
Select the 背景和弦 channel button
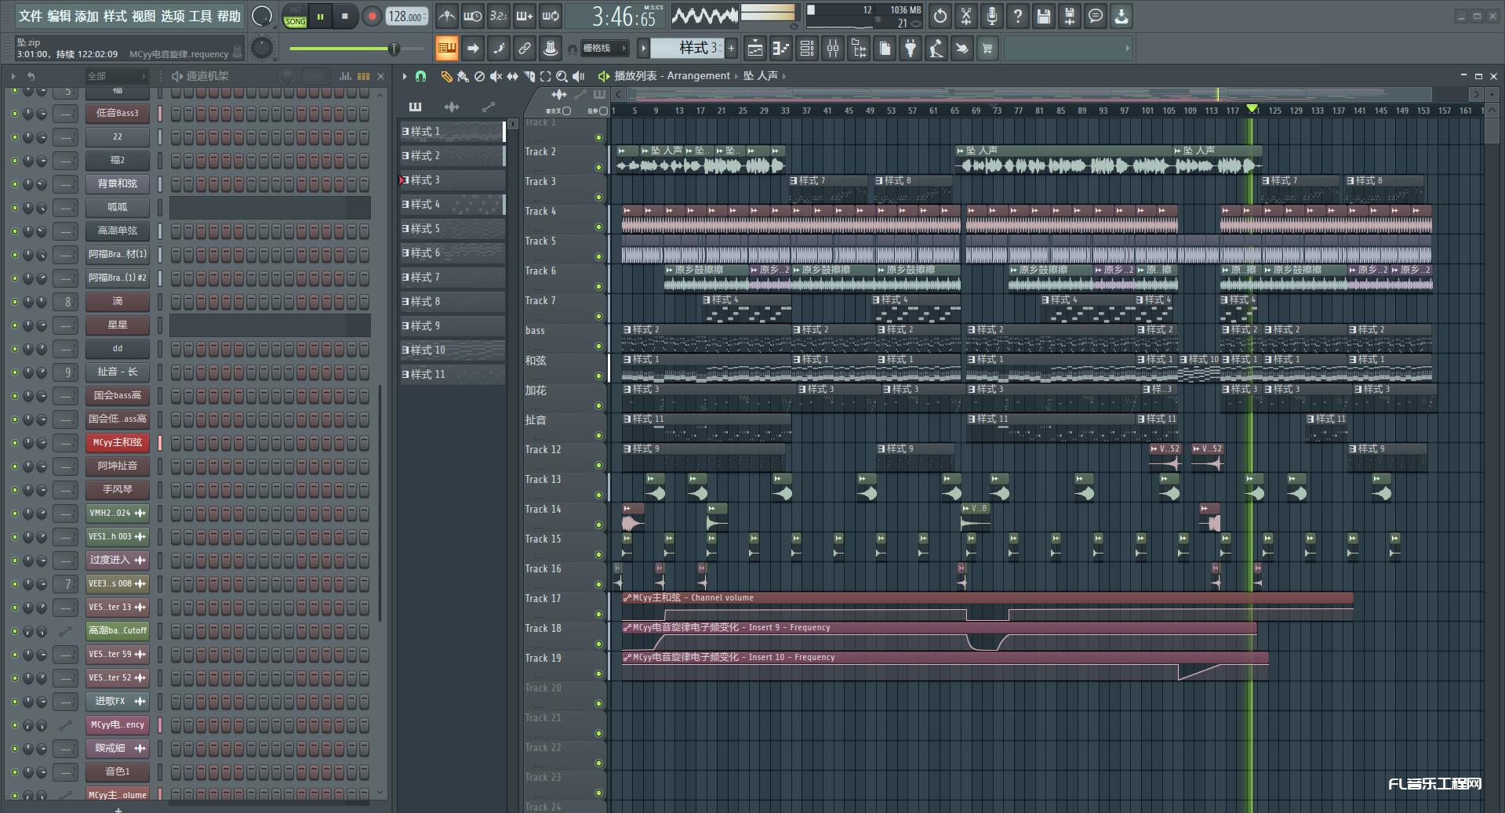click(x=118, y=183)
